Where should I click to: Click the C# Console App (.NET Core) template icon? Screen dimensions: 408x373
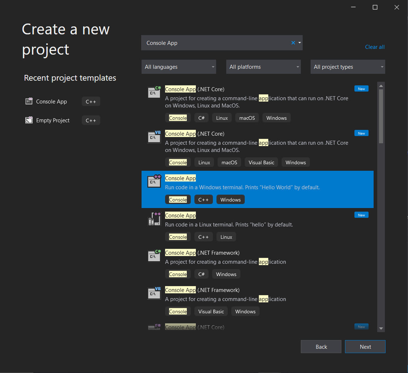pyautogui.click(x=154, y=92)
